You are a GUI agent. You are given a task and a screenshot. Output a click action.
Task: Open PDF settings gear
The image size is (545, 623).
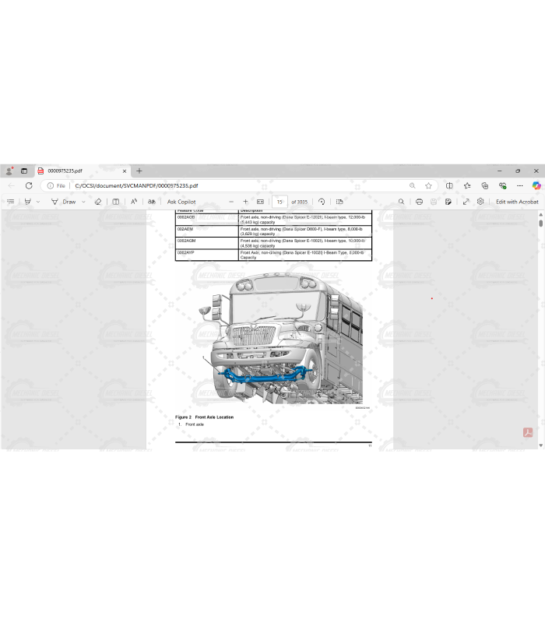(x=480, y=202)
